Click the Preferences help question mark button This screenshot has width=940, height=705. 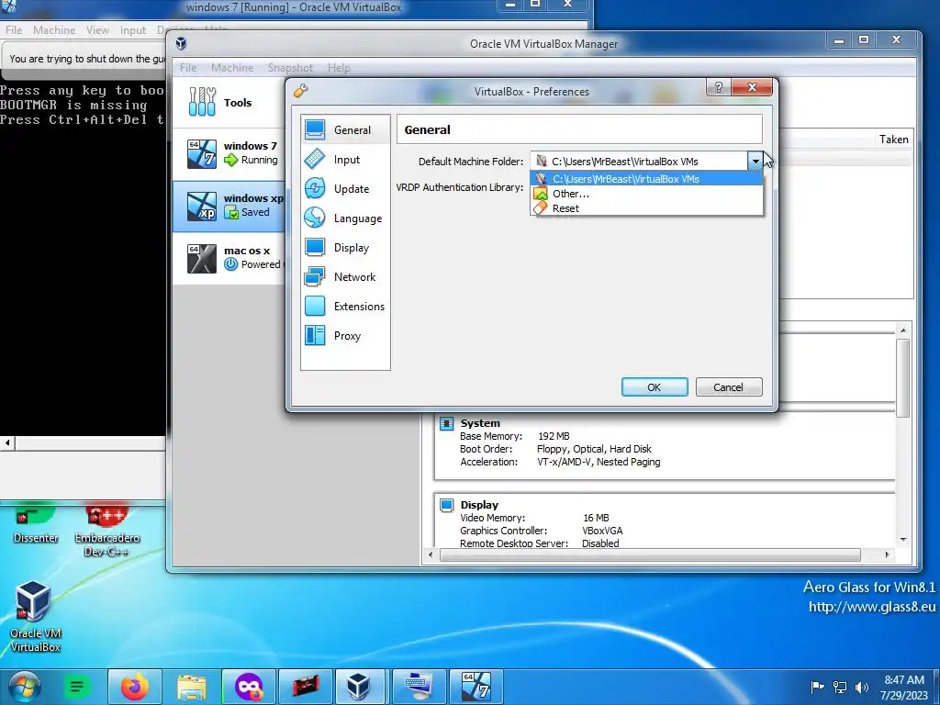click(719, 87)
